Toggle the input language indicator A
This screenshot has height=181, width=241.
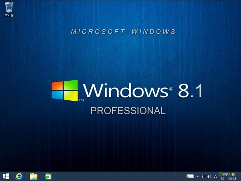tap(215, 176)
